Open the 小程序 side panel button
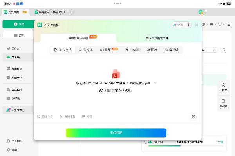Image resolution: width=235 pixels, height=156 pixels. click(x=223, y=87)
